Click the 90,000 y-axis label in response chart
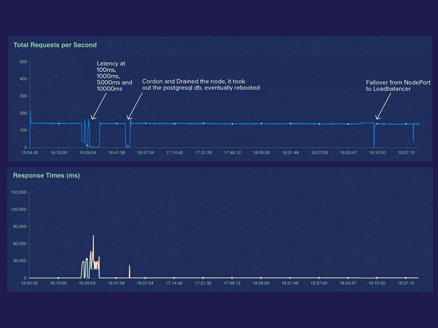The image size is (438, 328). tap(20, 227)
